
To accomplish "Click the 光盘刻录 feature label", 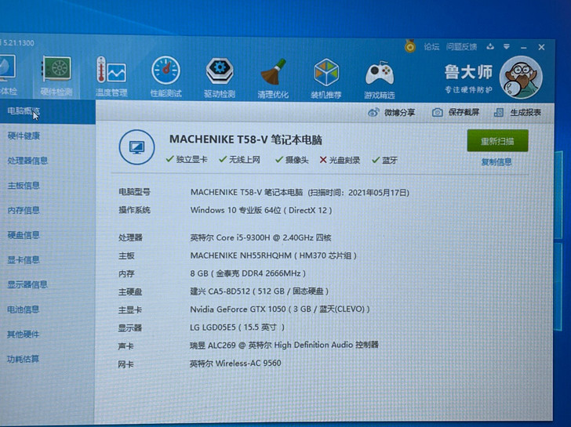I will [344, 160].
